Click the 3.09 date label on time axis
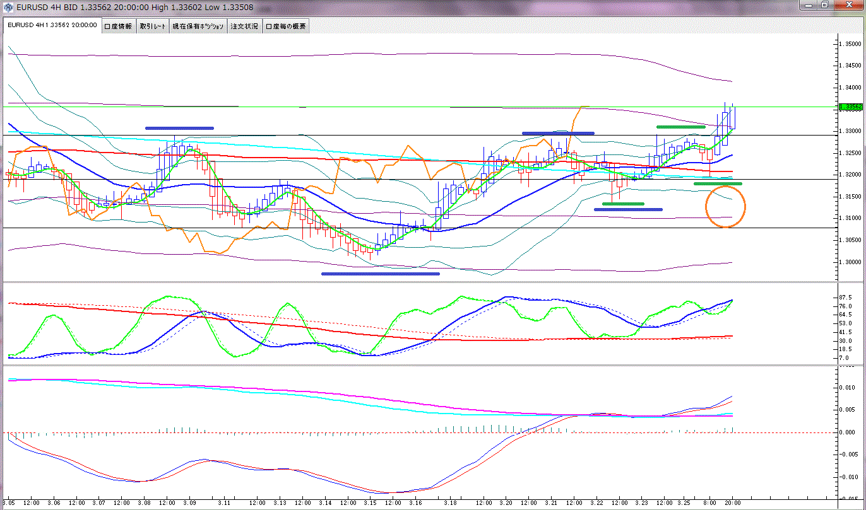 (x=189, y=504)
